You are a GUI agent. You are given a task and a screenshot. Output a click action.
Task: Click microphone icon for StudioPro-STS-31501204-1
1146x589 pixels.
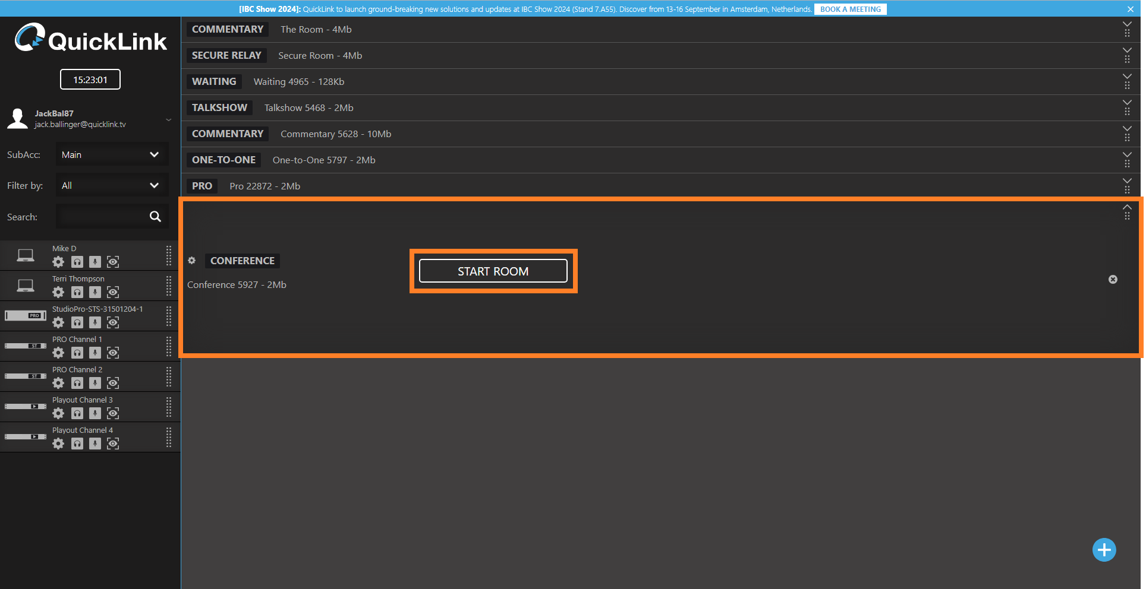[95, 322]
